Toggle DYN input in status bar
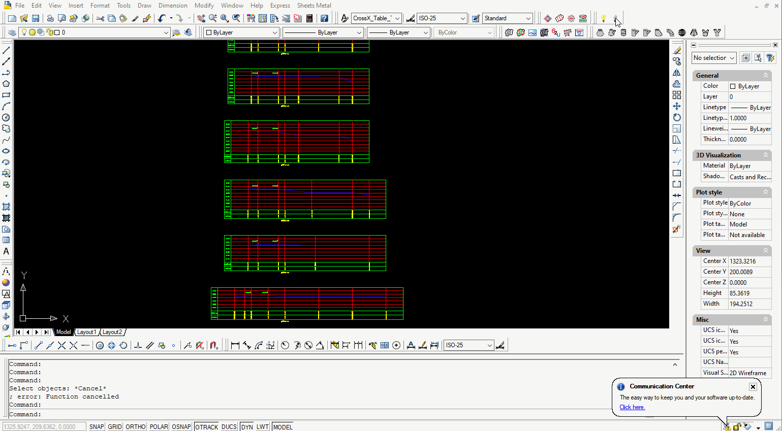This screenshot has height=431, width=782. click(x=247, y=427)
